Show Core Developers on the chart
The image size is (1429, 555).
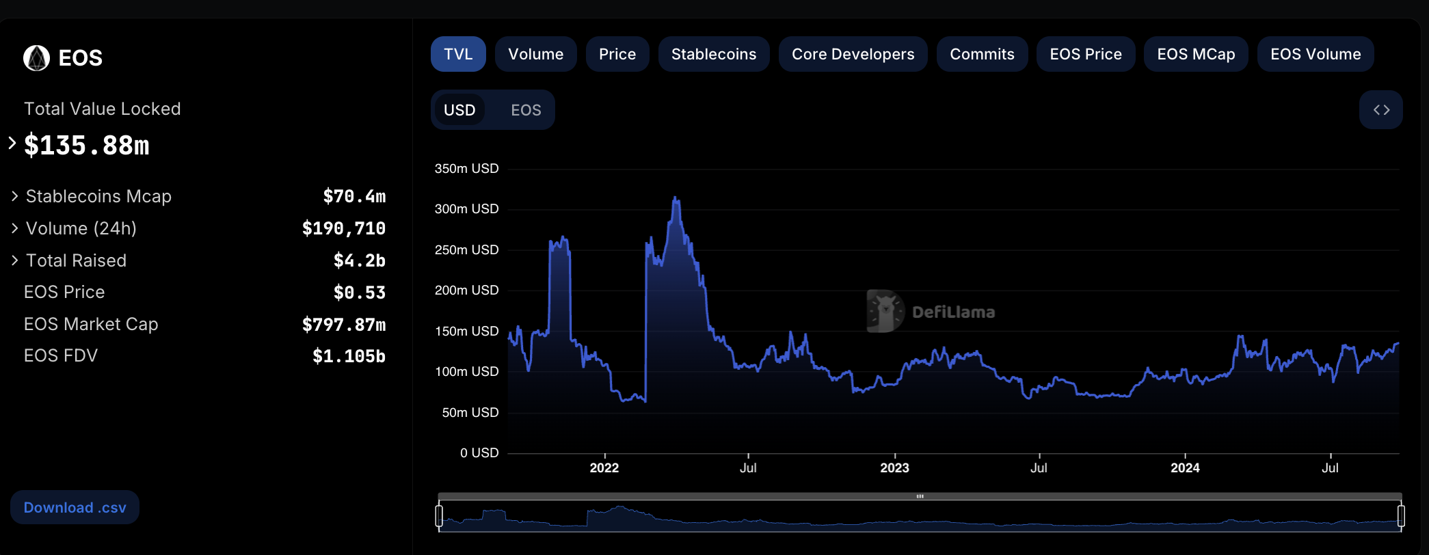853,55
